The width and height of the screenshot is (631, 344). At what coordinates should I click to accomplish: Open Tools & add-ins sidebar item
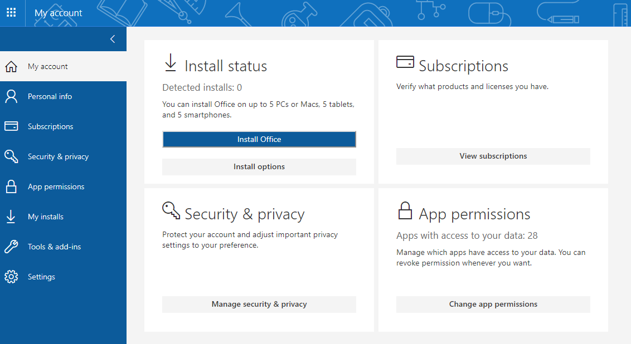coord(63,247)
